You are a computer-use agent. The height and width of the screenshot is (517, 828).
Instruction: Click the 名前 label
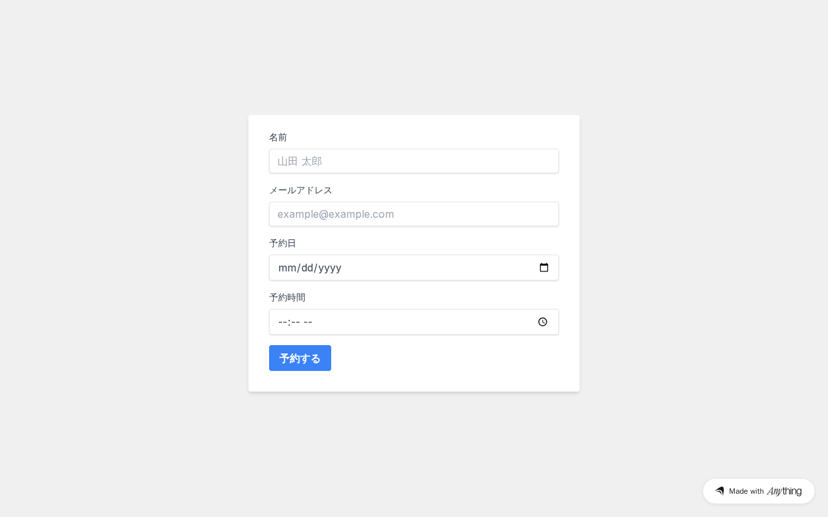(278, 137)
